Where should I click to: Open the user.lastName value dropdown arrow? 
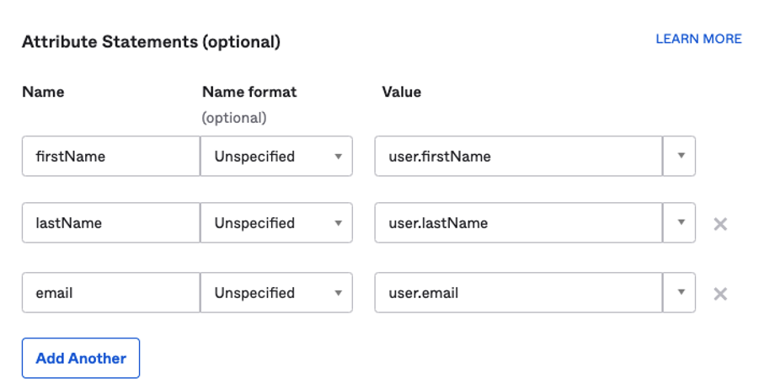(x=679, y=222)
